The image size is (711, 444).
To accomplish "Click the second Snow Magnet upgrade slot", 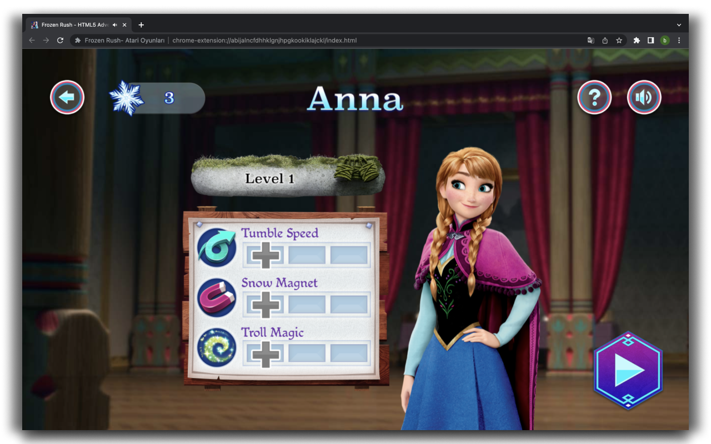I will (307, 305).
